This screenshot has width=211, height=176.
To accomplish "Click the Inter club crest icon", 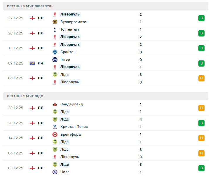I will click(55, 60).
